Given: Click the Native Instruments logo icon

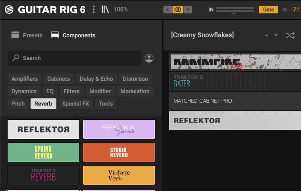Looking at the screenshot, I should 9,10.
